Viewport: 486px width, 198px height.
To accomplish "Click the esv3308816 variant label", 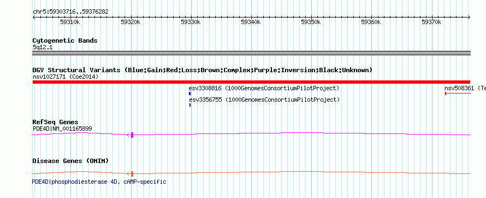I will pos(264,89).
